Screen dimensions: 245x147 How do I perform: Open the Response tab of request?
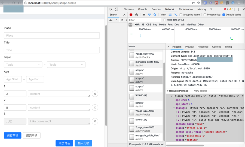[203, 47]
